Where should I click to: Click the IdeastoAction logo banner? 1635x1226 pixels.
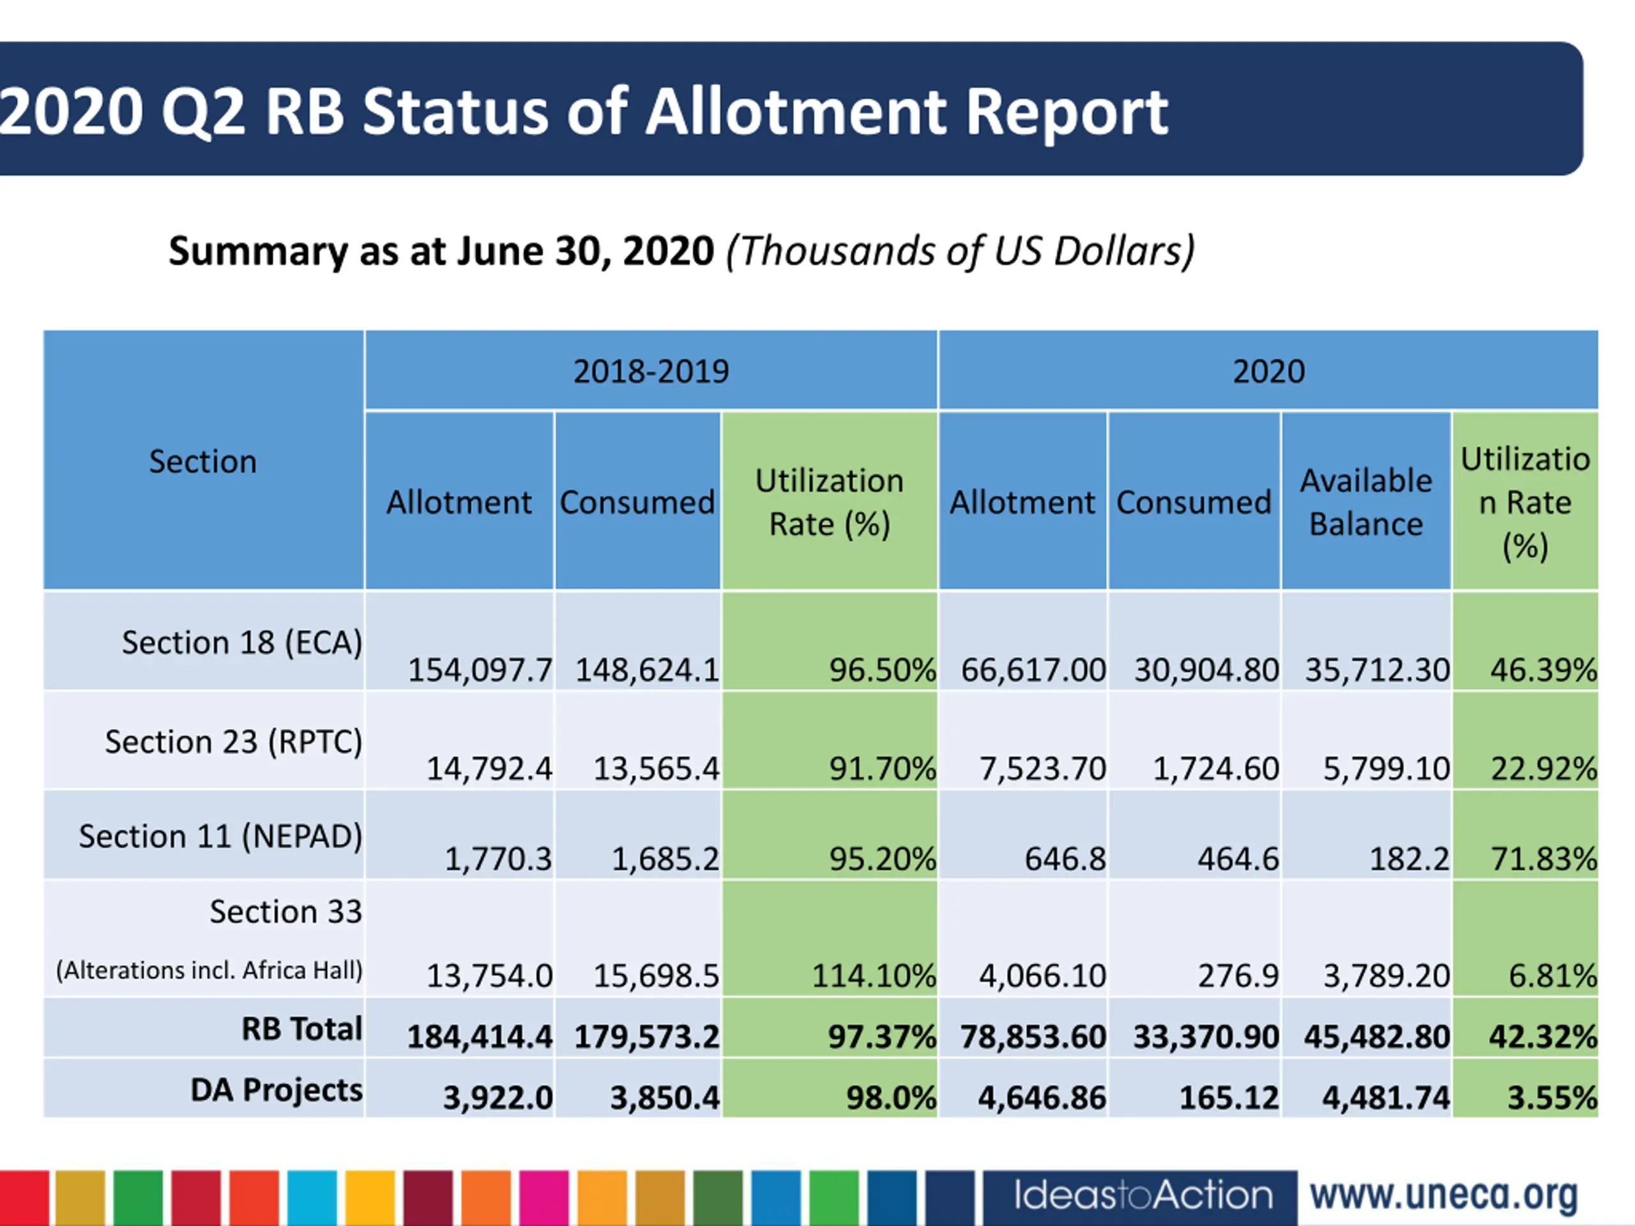pyautogui.click(x=1141, y=1196)
